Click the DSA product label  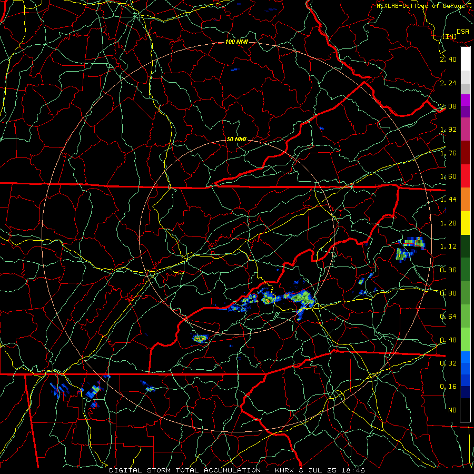click(x=462, y=31)
